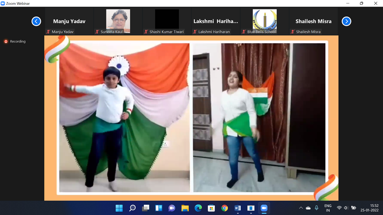The image size is (383, 215).
Task: Select Blue Bells School participant tile
Action: (x=264, y=22)
